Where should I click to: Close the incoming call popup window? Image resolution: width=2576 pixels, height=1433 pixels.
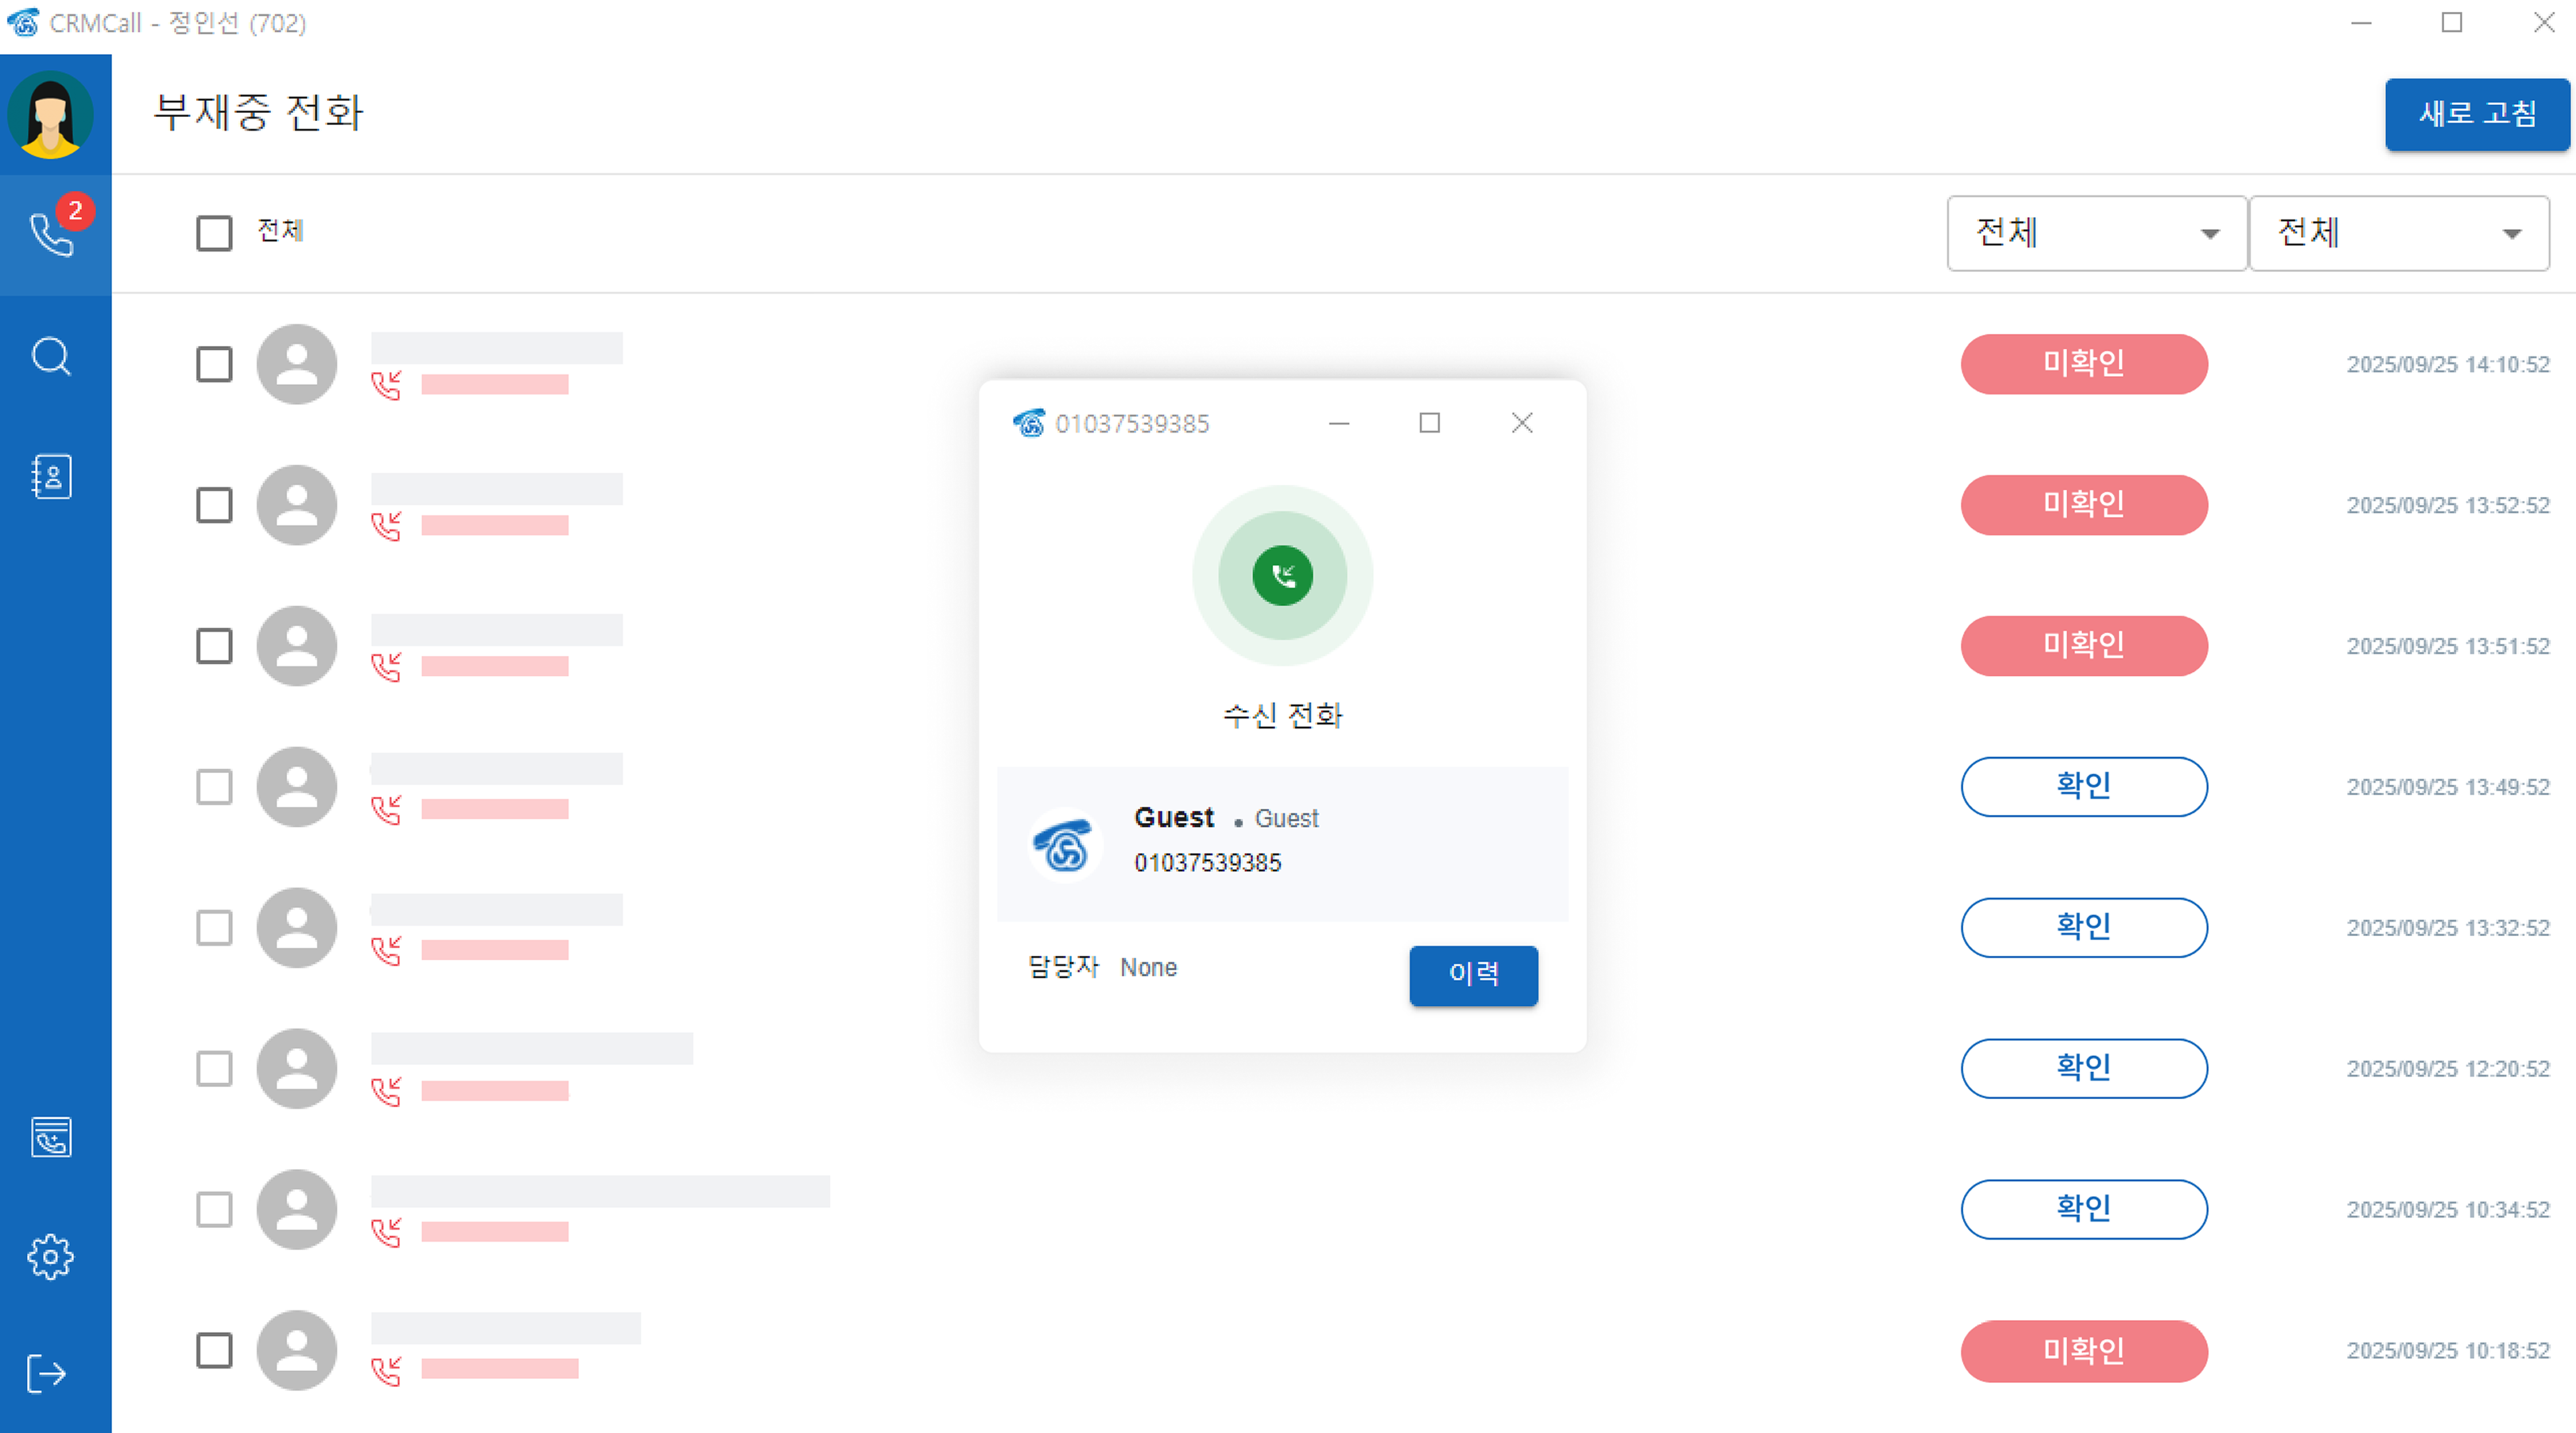click(x=1521, y=423)
